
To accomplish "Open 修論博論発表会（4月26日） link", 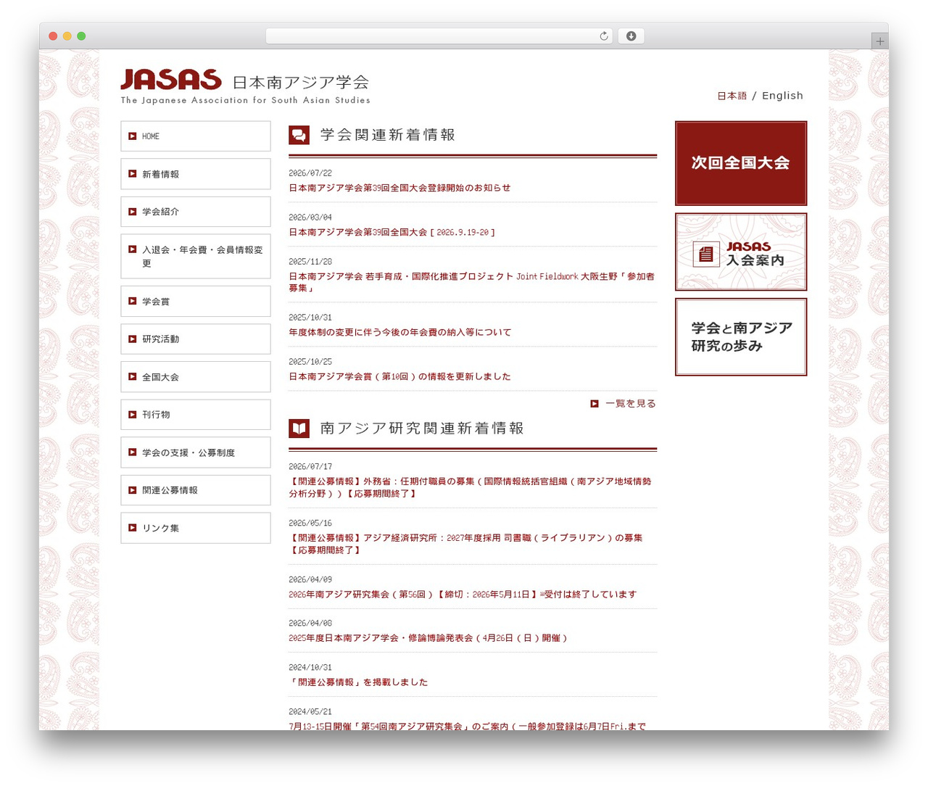I will [x=428, y=638].
